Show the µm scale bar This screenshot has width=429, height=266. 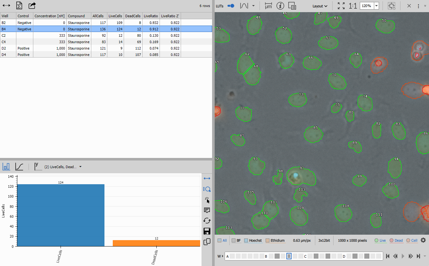pyautogui.click(x=268, y=6)
